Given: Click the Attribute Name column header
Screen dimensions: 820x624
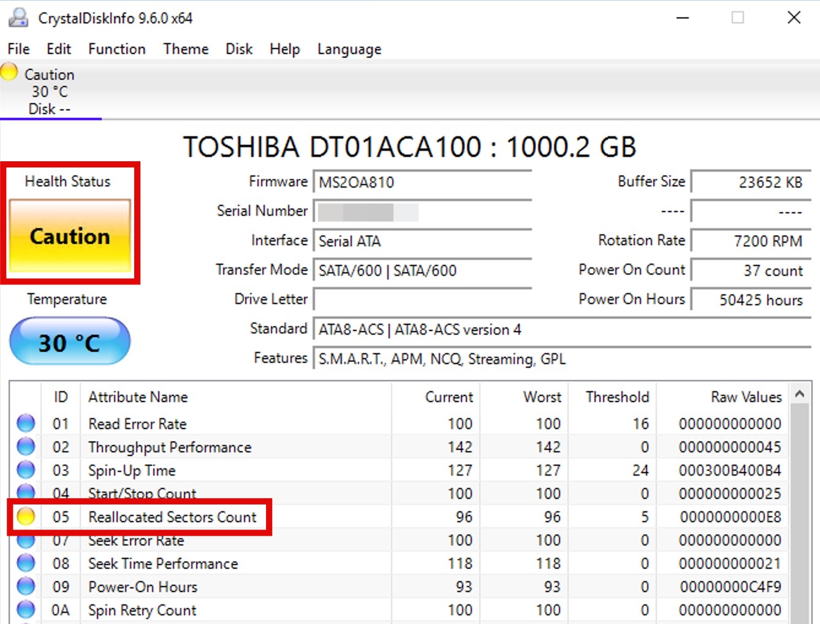Looking at the screenshot, I should [x=236, y=397].
